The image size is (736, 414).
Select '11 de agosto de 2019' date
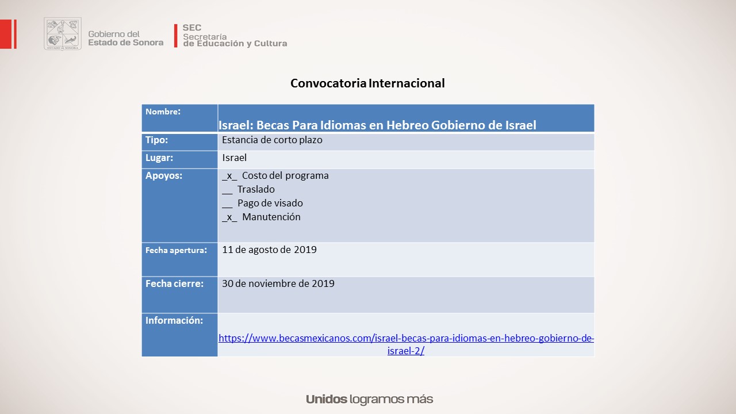tap(269, 250)
